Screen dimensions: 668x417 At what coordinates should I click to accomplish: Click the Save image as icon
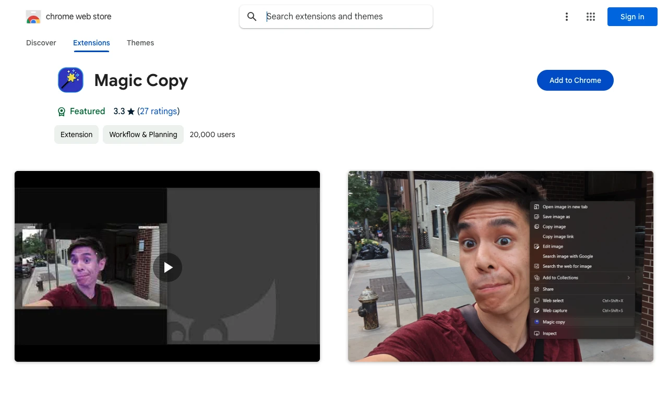pos(536,216)
